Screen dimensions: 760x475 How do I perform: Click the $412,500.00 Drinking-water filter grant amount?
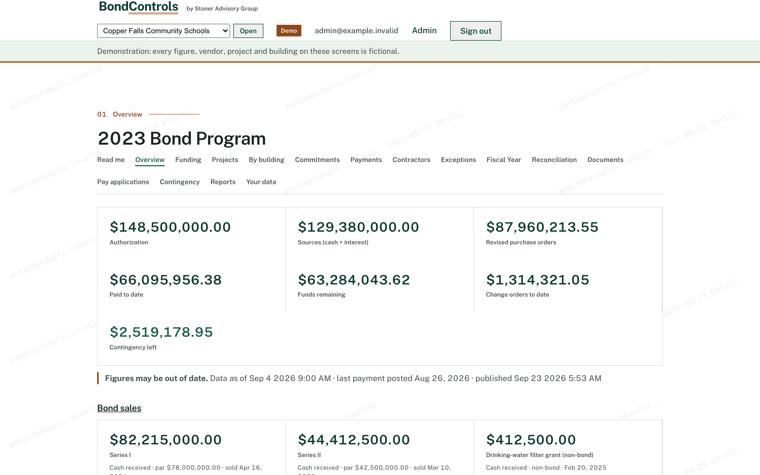[x=531, y=439]
